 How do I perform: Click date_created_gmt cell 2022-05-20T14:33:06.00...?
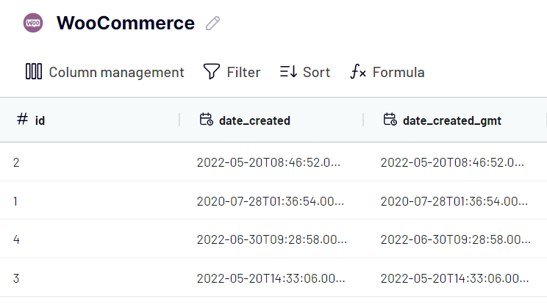455,278
